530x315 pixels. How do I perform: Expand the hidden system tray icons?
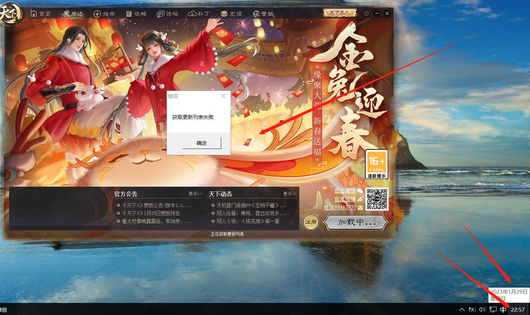tap(462, 309)
